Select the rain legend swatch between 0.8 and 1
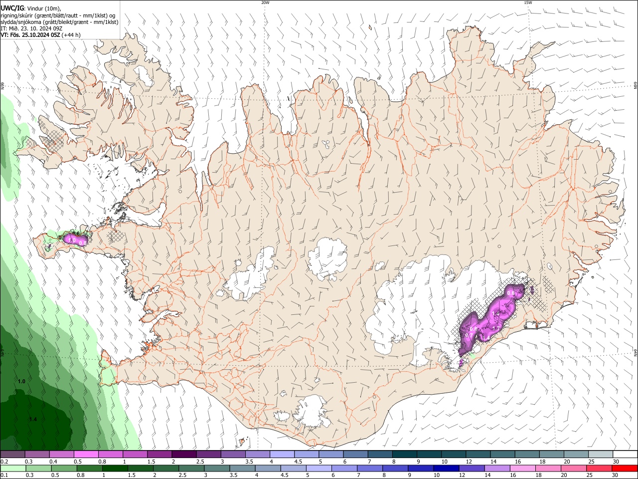The width and height of the screenshot is (638, 479). click(89, 468)
